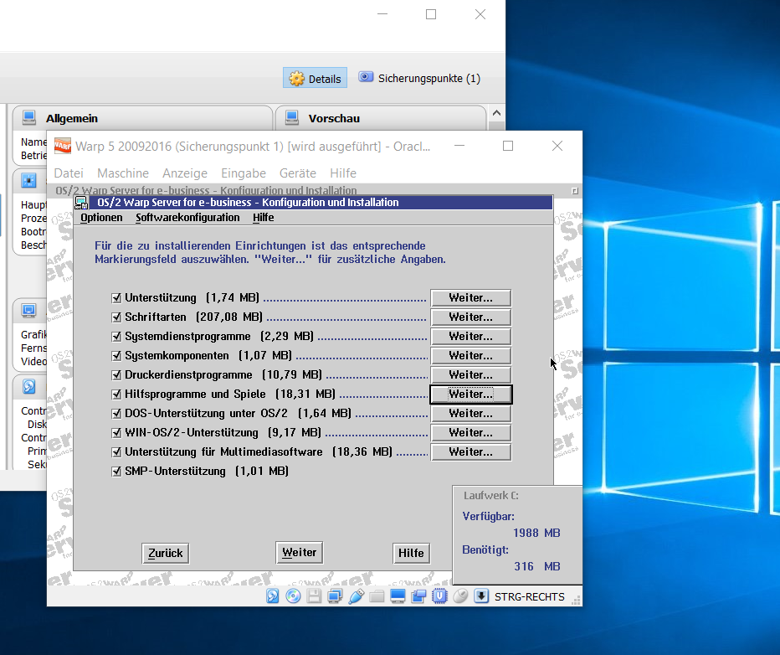Open the shared folders status icon
Viewport: 780px width, 655px height.
pos(377,596)
